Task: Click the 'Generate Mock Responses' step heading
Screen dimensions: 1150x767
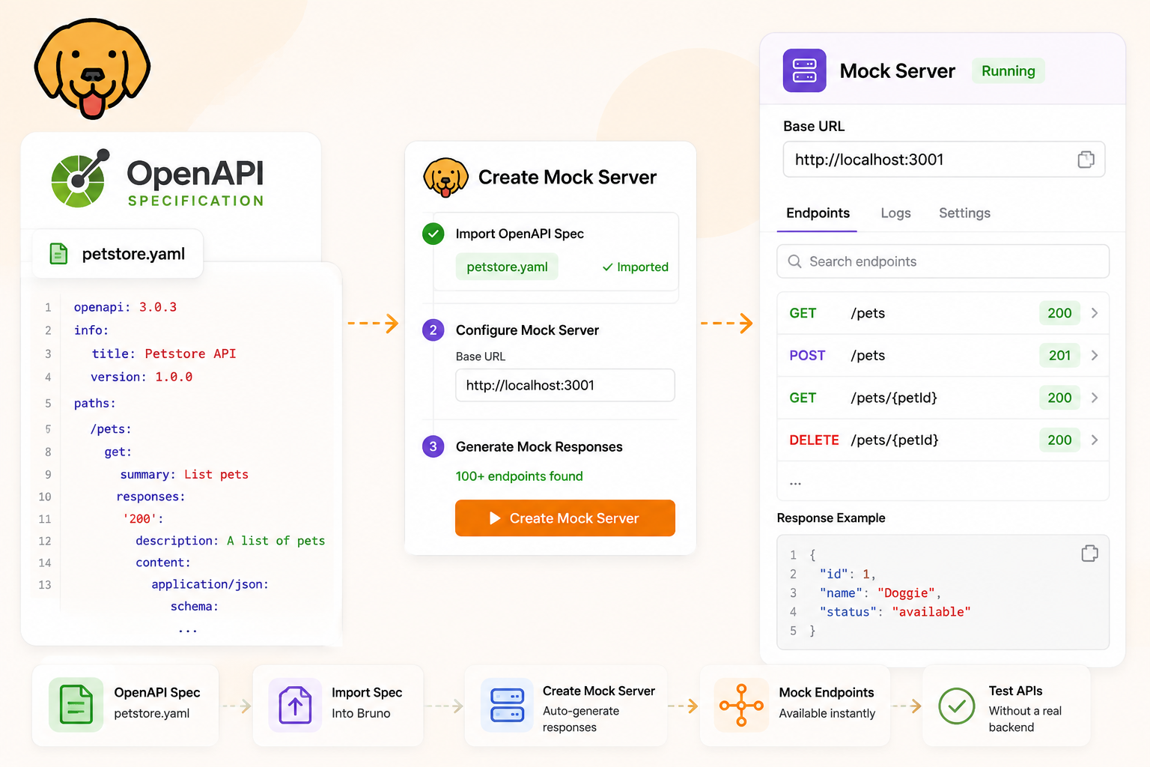Action: pyautogui.click(x=539, y=447)
